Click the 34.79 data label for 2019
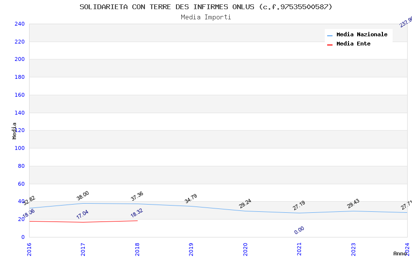This screenshot has width=412, height=266. (191, 199)
